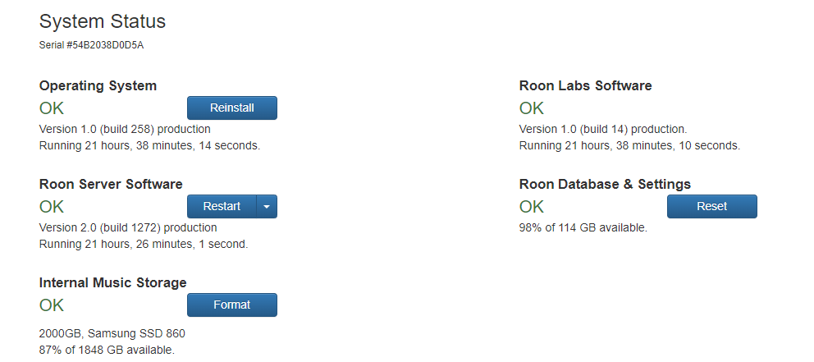
Task: Click the build 1272 version text
Action: (128, 227)
